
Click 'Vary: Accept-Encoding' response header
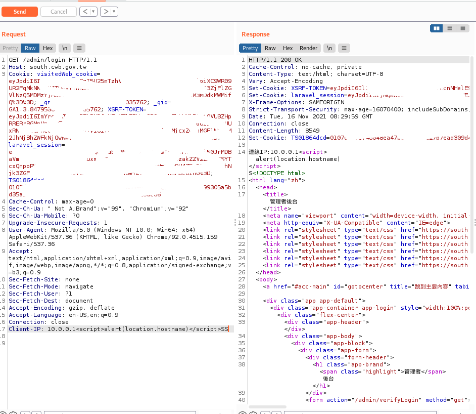[x=285, y=81]
